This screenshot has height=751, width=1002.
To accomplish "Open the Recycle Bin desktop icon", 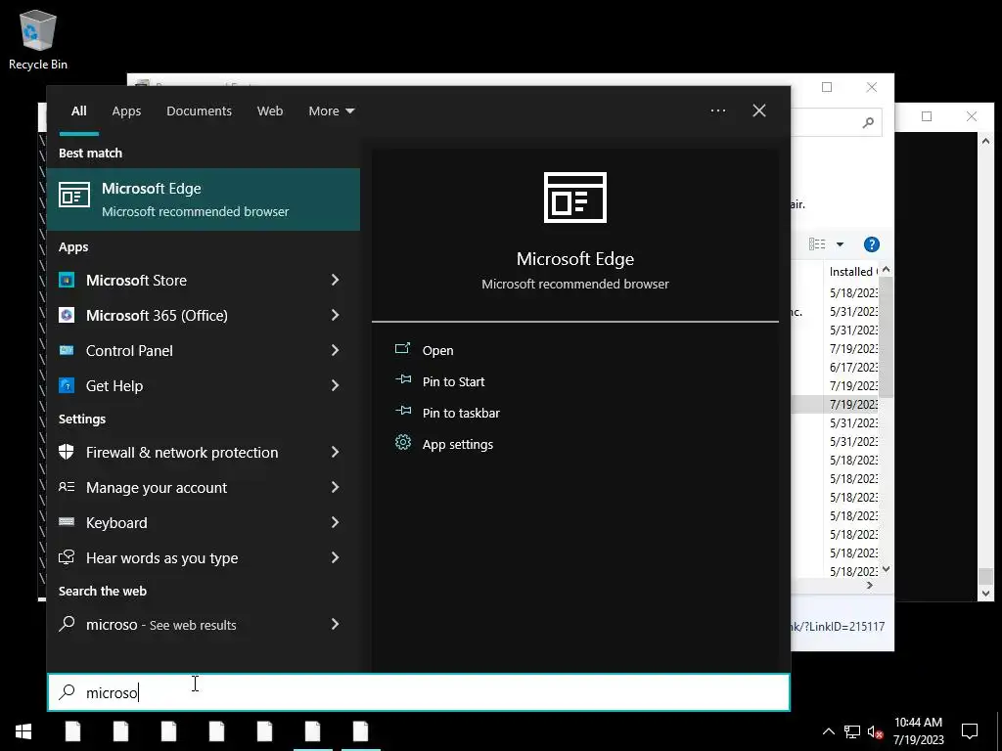I will [38, 39].
